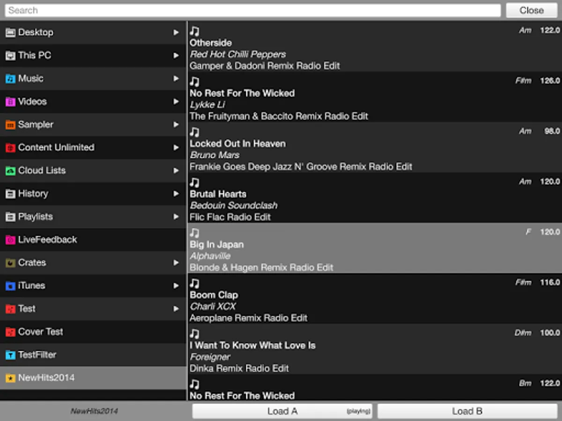The width and height of the screenshot is (562, 421).
Task: Click the 98.0 BPM value
Action: pyautogui.click(x=552, y=131)
